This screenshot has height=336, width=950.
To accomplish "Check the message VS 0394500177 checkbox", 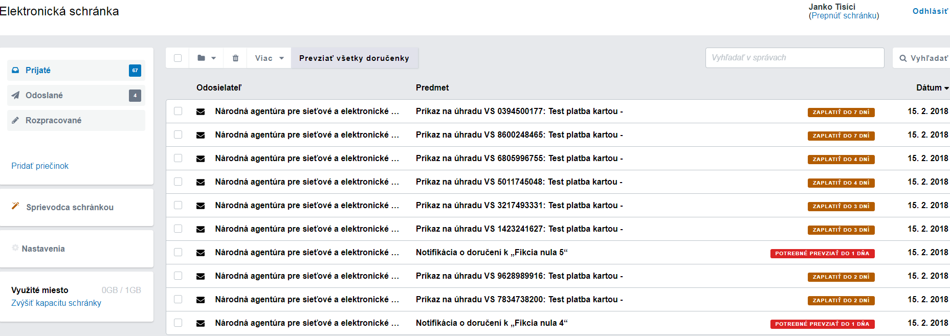I will (178, 111).
